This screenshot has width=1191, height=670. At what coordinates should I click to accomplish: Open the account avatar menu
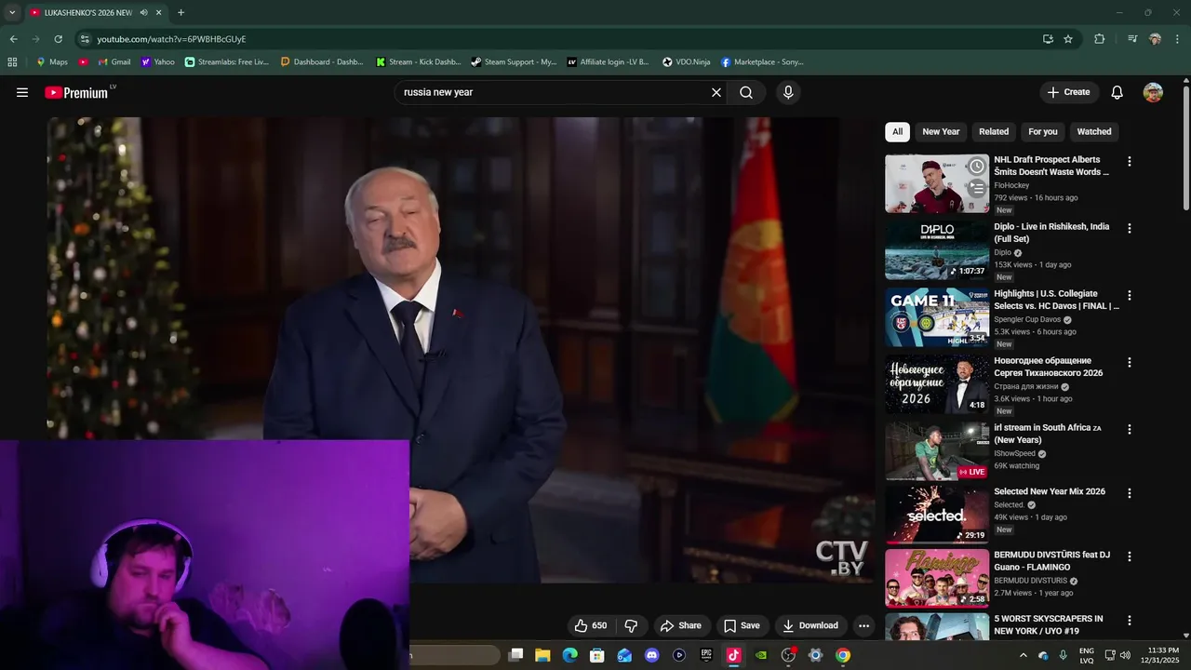[x=1153, y=92]
